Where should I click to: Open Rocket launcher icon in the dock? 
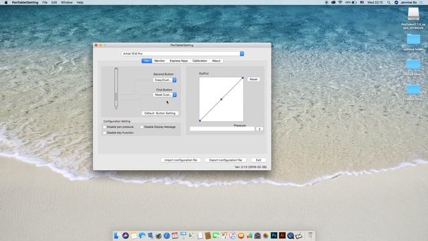coord(158,235)
